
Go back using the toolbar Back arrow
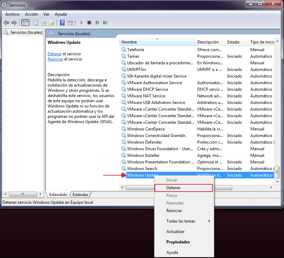point(6,23)
